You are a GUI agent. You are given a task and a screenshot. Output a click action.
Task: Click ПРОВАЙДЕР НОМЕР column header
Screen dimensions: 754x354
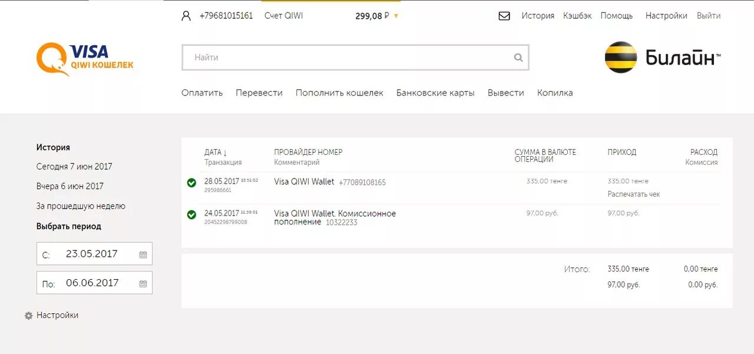click(308, 152)
